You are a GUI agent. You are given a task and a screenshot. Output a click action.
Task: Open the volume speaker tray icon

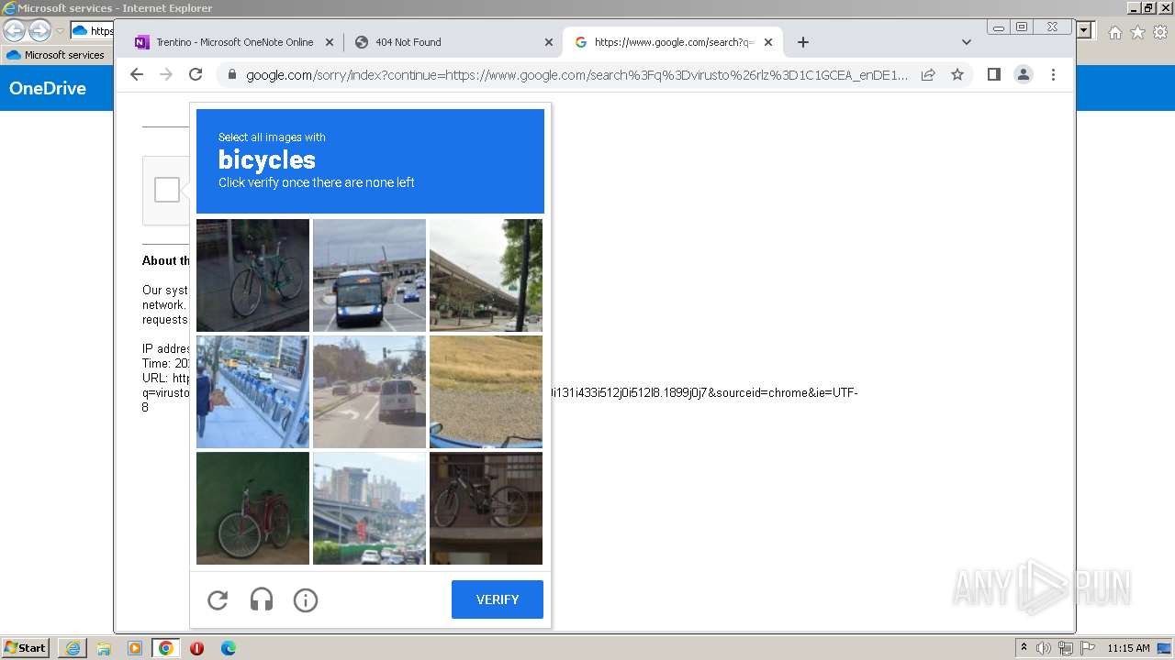pyautogui.click(x=1044, y=648)
